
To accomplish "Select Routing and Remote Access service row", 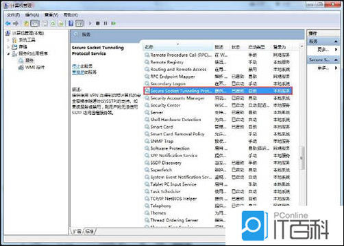I will click(217, 69).
